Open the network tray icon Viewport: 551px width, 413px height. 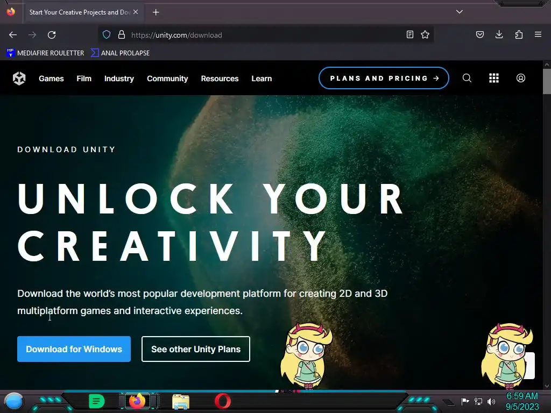[478, 401]
